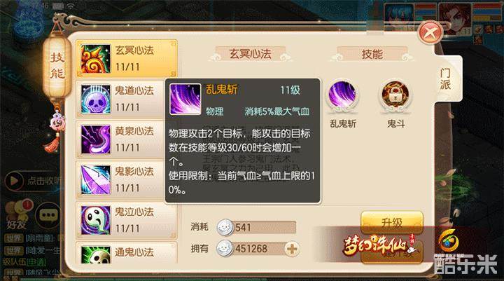
Task: Open the 技能 lantern tab
Action: 57,66
